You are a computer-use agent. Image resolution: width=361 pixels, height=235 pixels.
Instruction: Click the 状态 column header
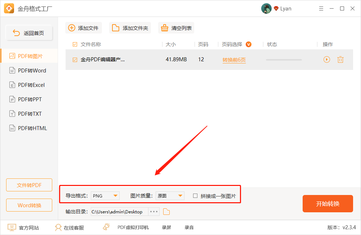(272, 44)
